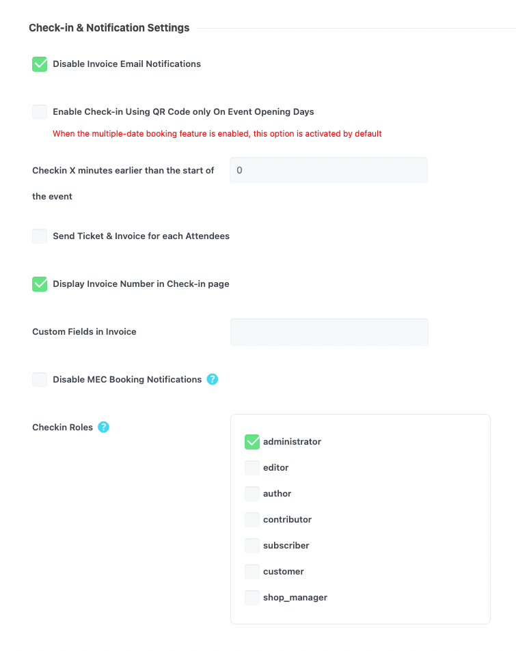Viewport: 516px width, 651px height.
Task: Open the Checkin Roles help tooltip icon
Action: 103,427
